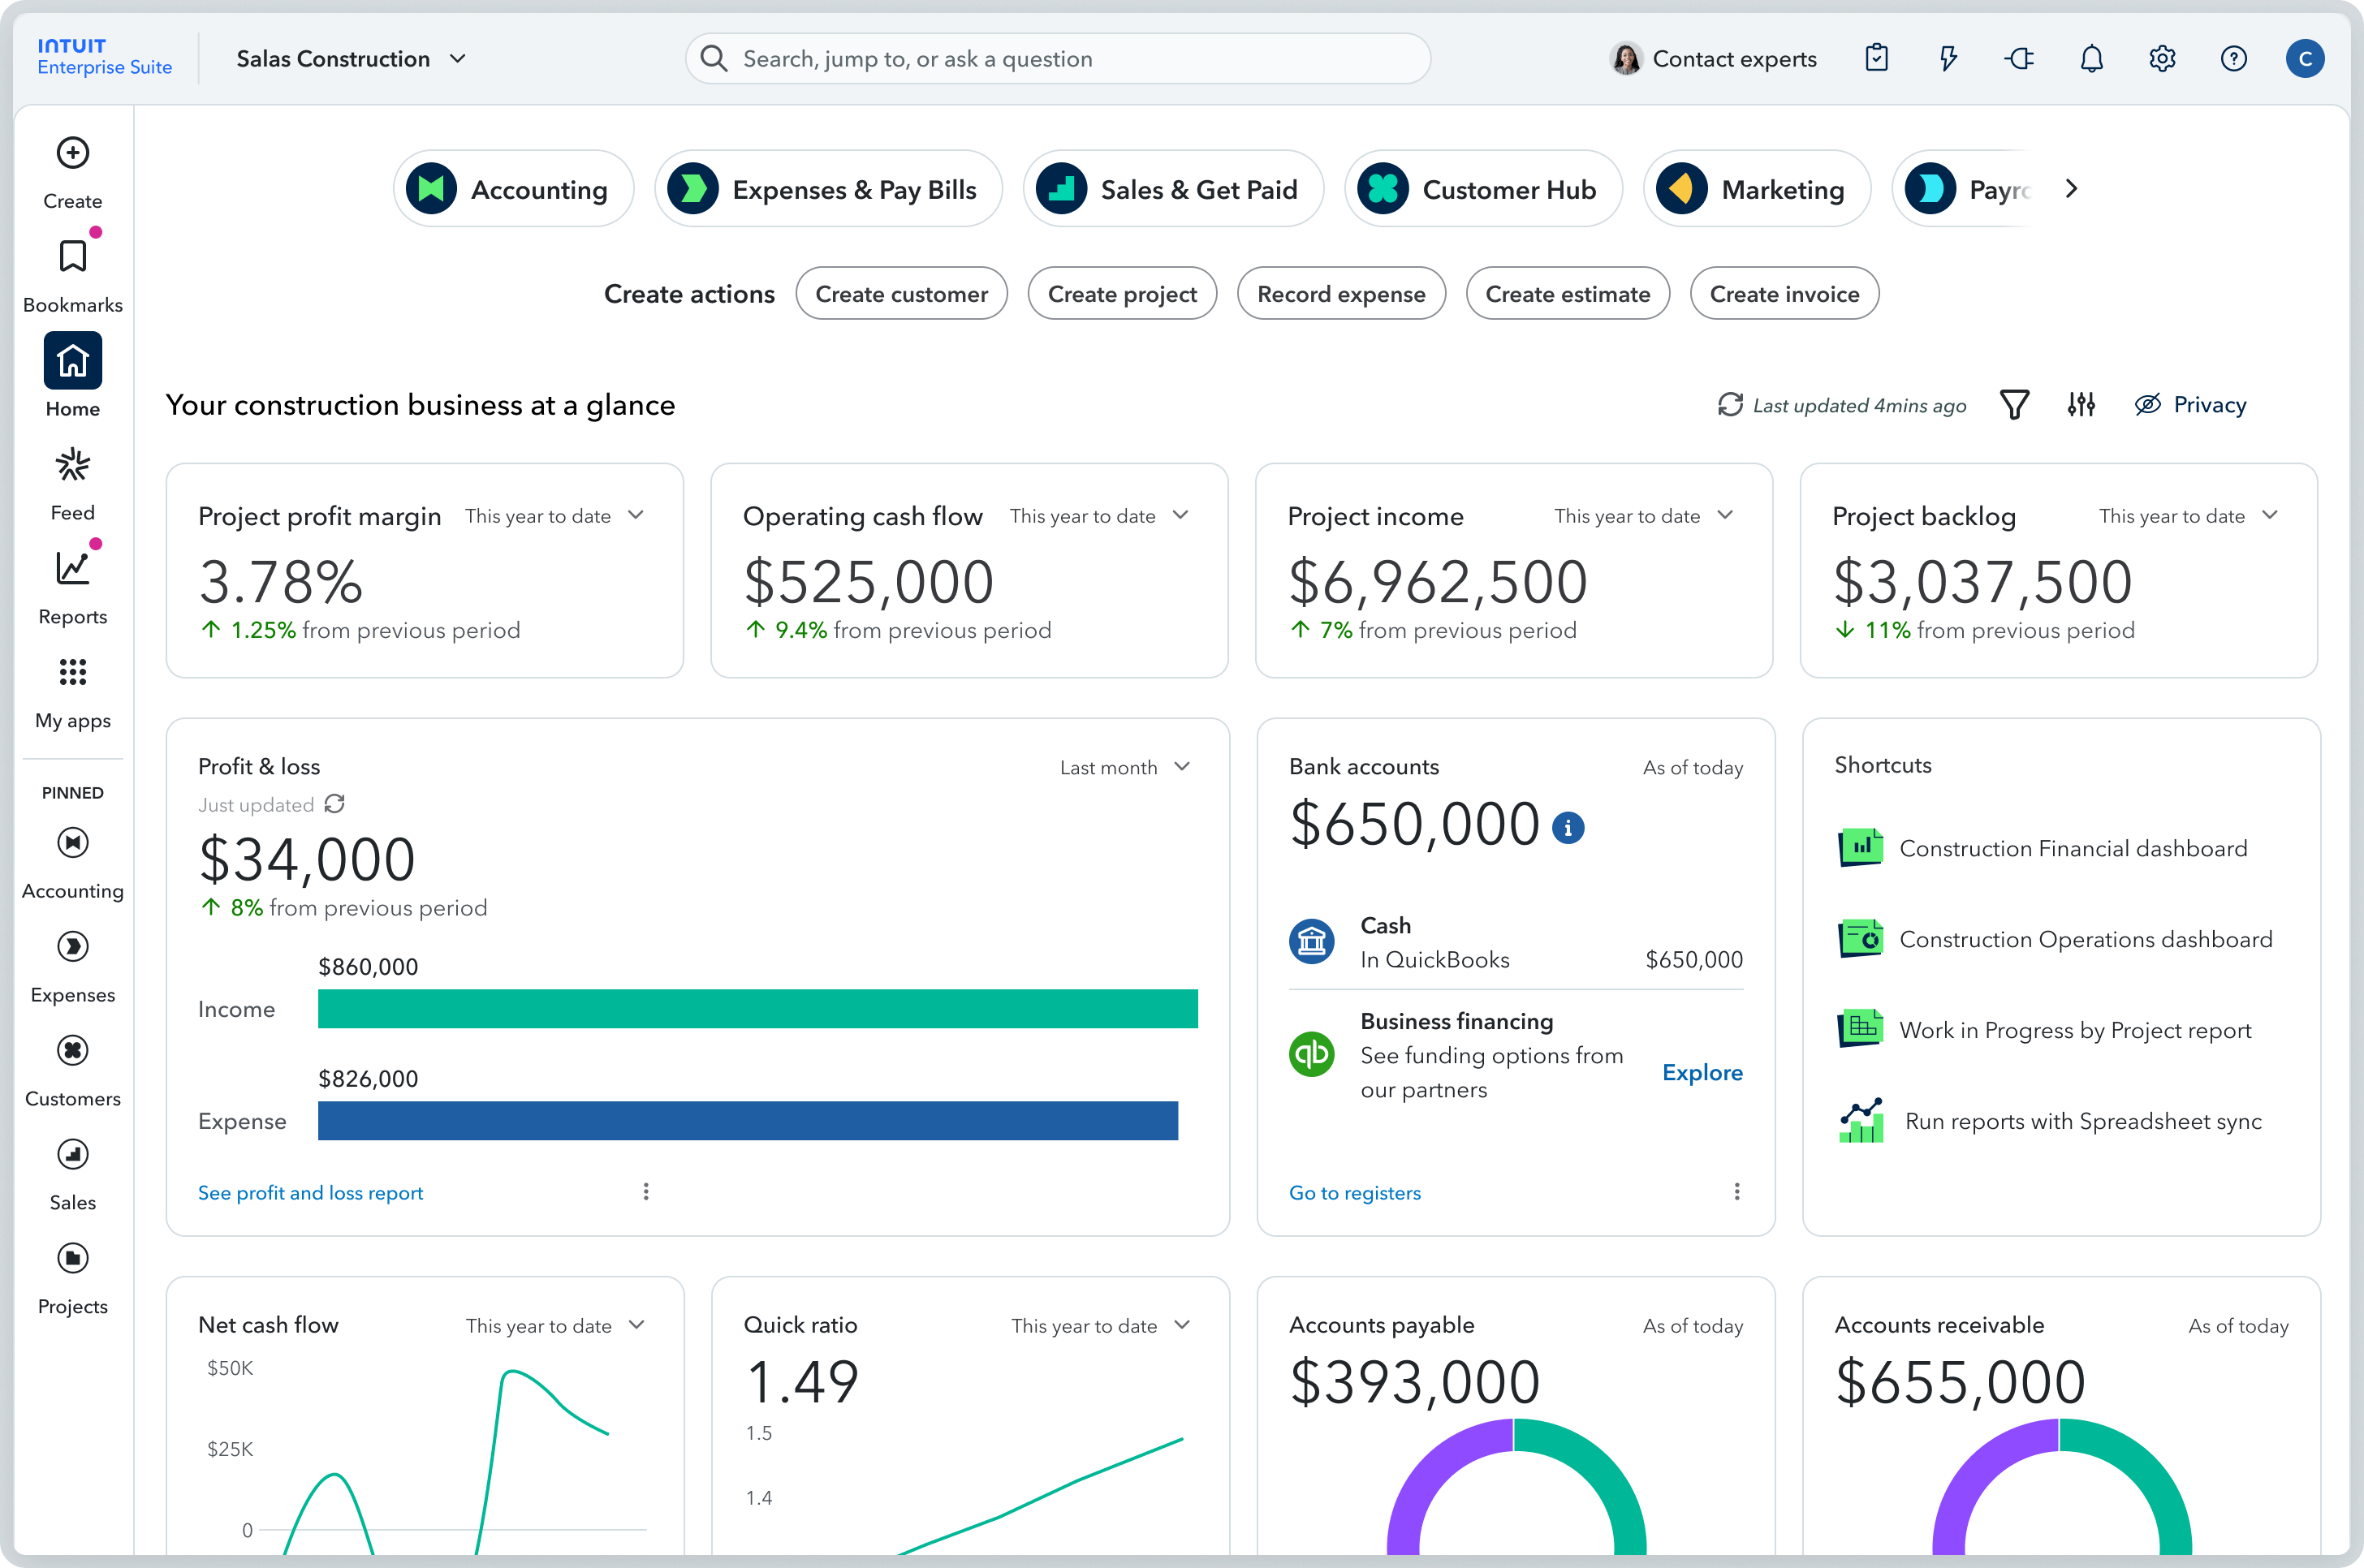
Task: Toggle Privacy mode eye icon
Action: tap(2147, 405)
